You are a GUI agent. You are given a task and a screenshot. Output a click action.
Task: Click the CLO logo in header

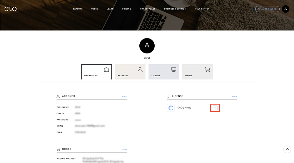click(11, 9)
